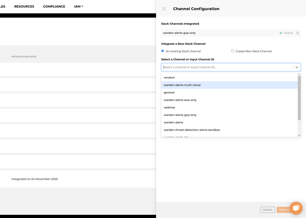Click the Cancel button
The width and height of the screenshot is (306, 218).
click(x=267, y=210)
